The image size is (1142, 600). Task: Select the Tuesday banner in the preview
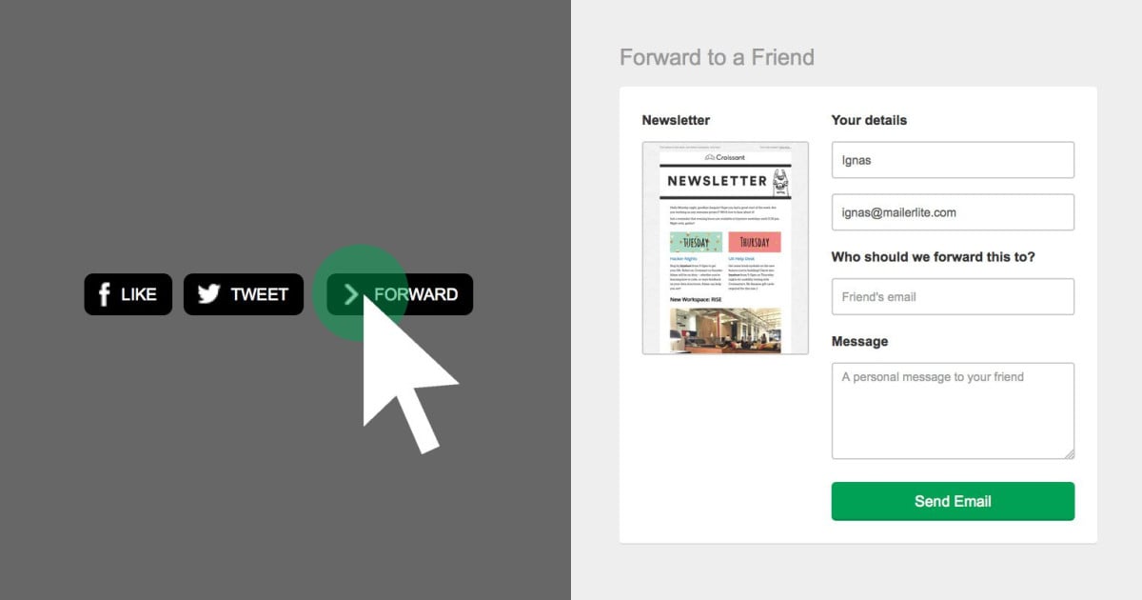pyautogui.click(x=696, y=242)
